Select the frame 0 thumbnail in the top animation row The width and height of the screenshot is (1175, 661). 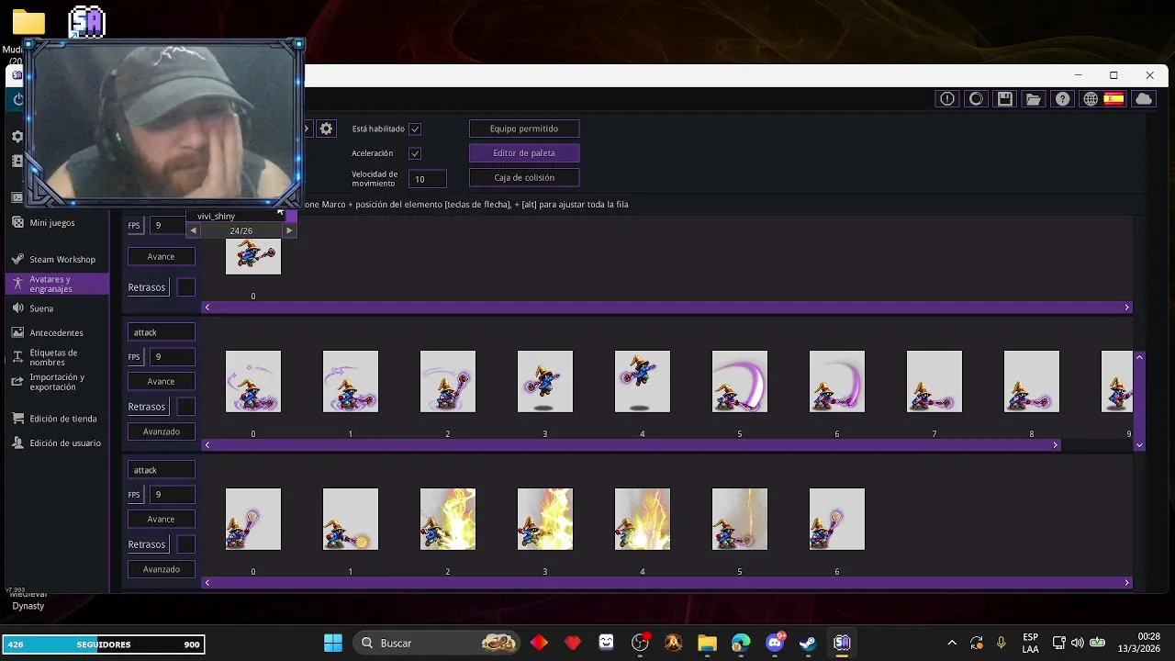253,255
